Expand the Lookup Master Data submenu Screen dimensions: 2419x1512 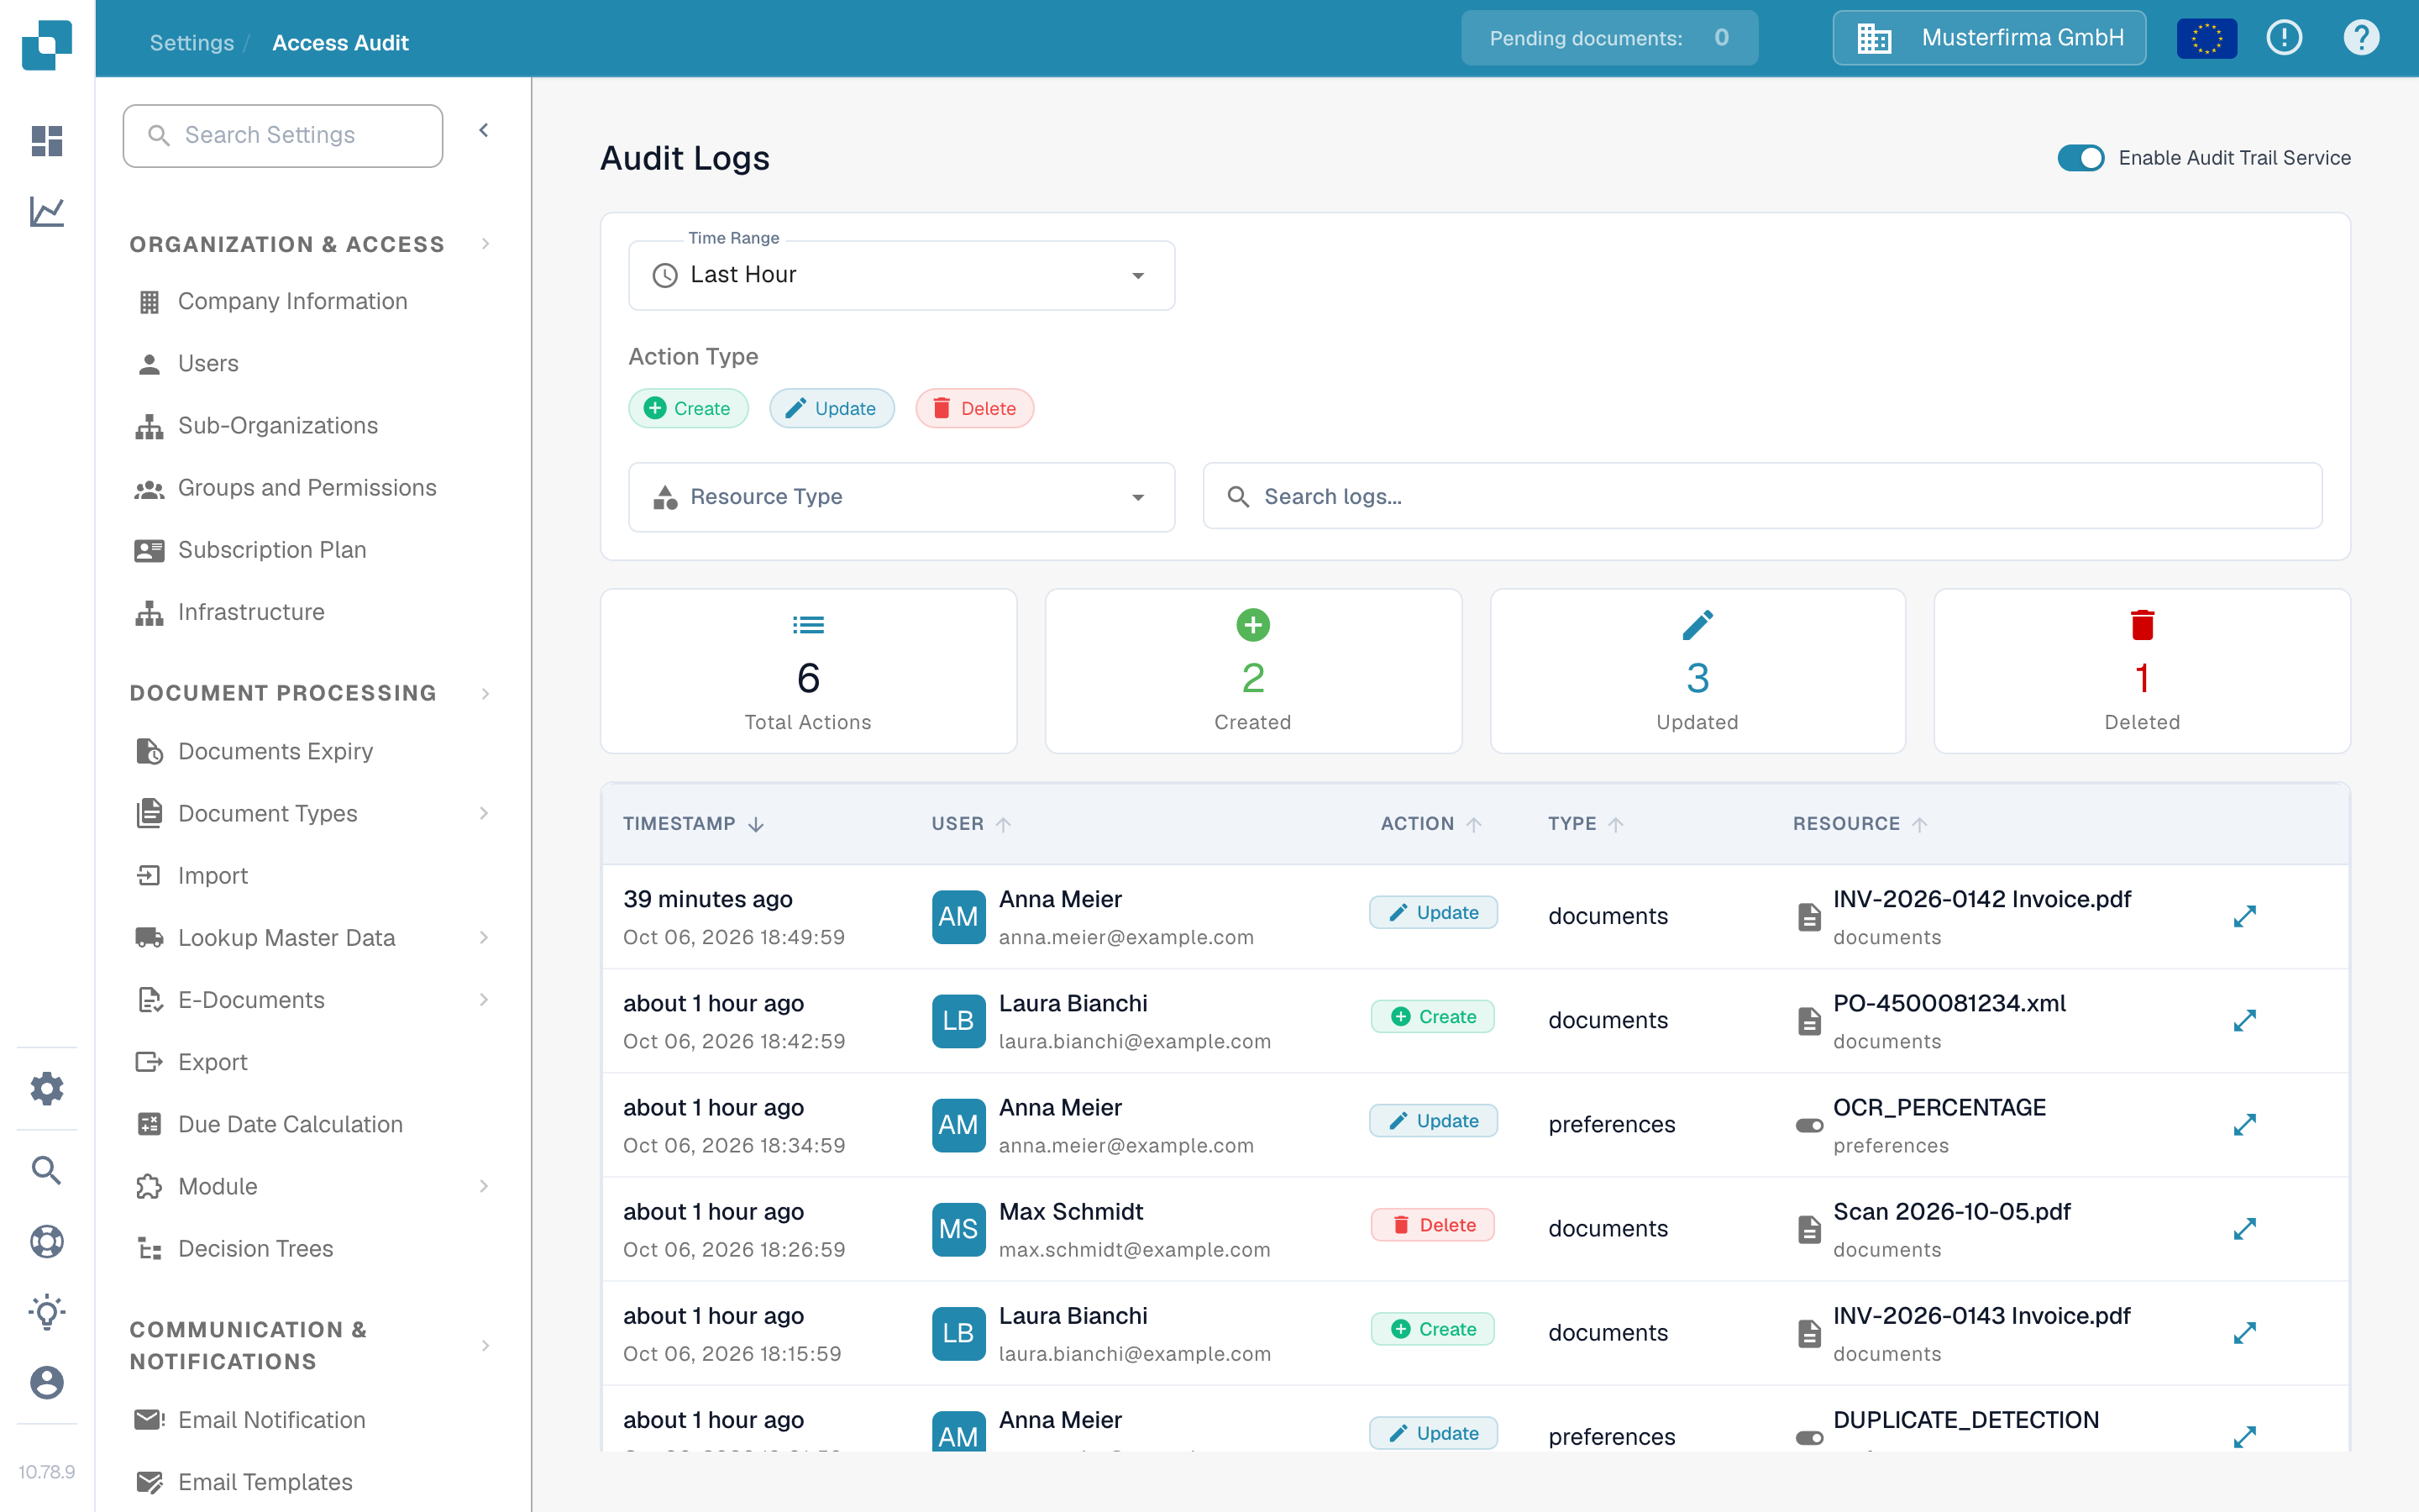pyautogui.click(x=484, y=937)
